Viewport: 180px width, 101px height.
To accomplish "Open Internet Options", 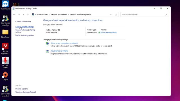I will tap(21, 89).
